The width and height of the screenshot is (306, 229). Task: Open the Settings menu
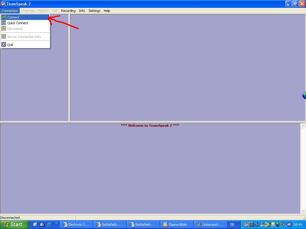tap(94, 11)
